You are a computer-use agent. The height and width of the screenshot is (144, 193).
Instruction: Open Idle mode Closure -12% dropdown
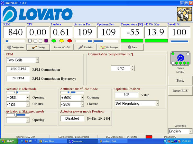pos(28,104)
